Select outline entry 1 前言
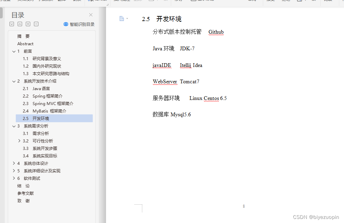 tap(24, 51)
